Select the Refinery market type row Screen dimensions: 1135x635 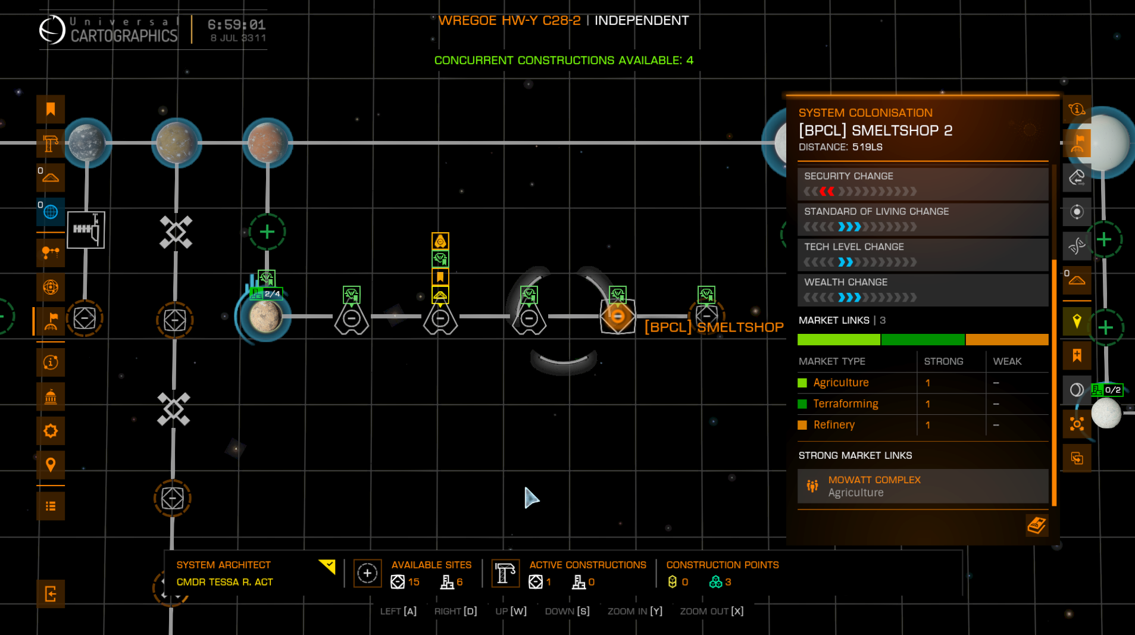coord(923,425)
